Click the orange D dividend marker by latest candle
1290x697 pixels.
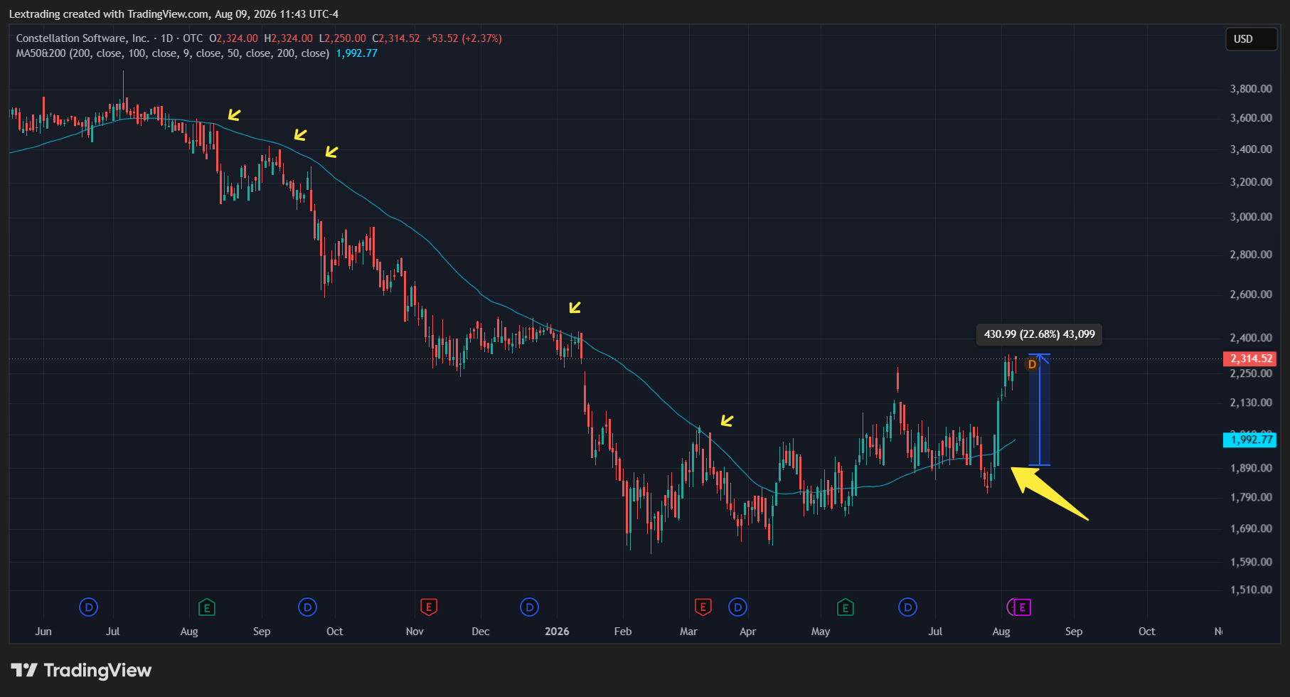click(x=1032, y=364)
